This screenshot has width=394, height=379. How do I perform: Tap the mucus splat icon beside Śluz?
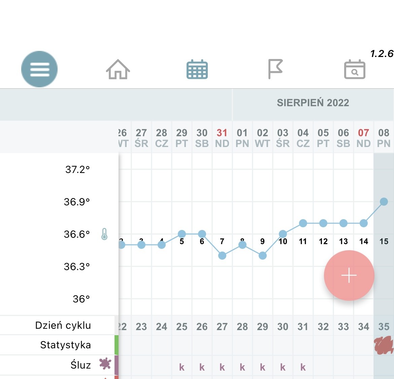105,363
